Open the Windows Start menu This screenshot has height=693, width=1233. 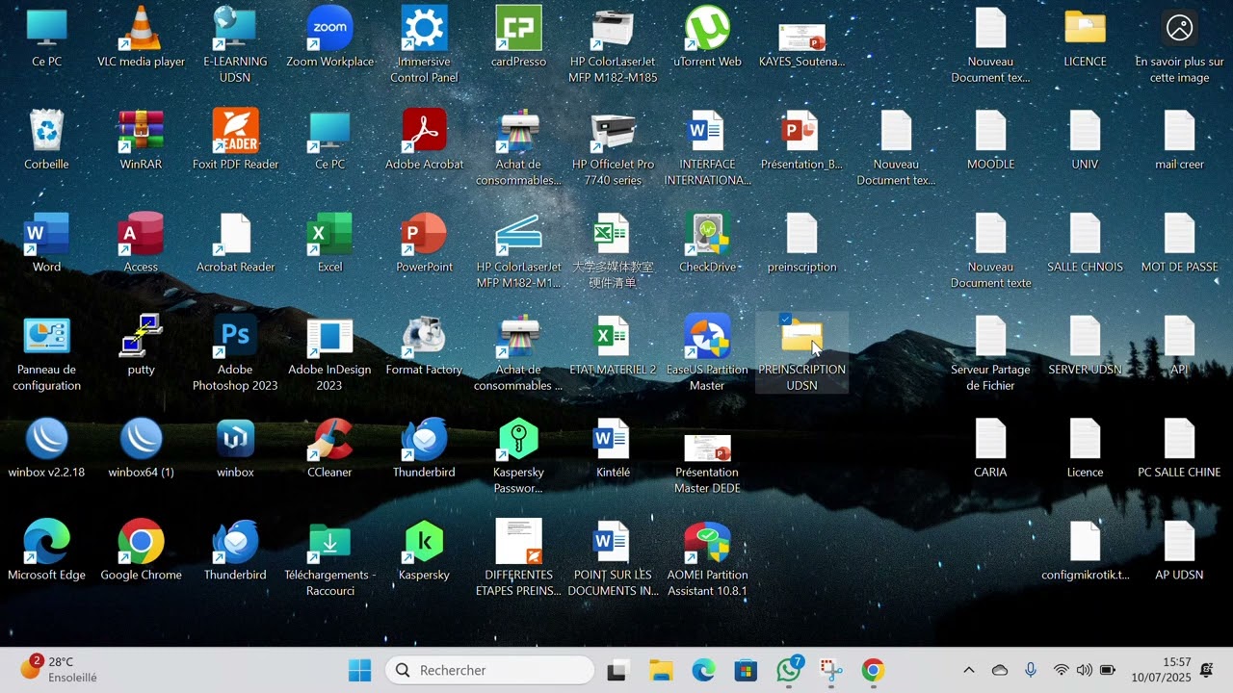point(359,670)
